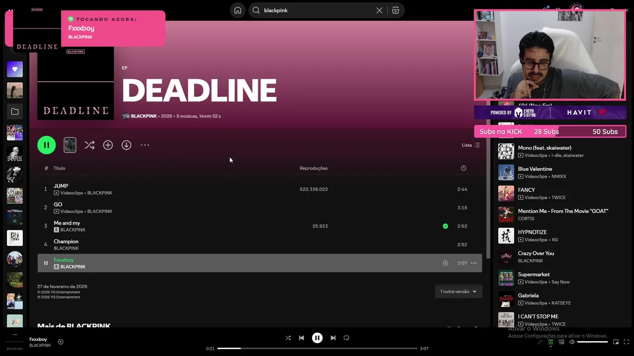634x356 pixels.
Task: Open the DEADLINE album cover image
Action: (x=75, y=83)
